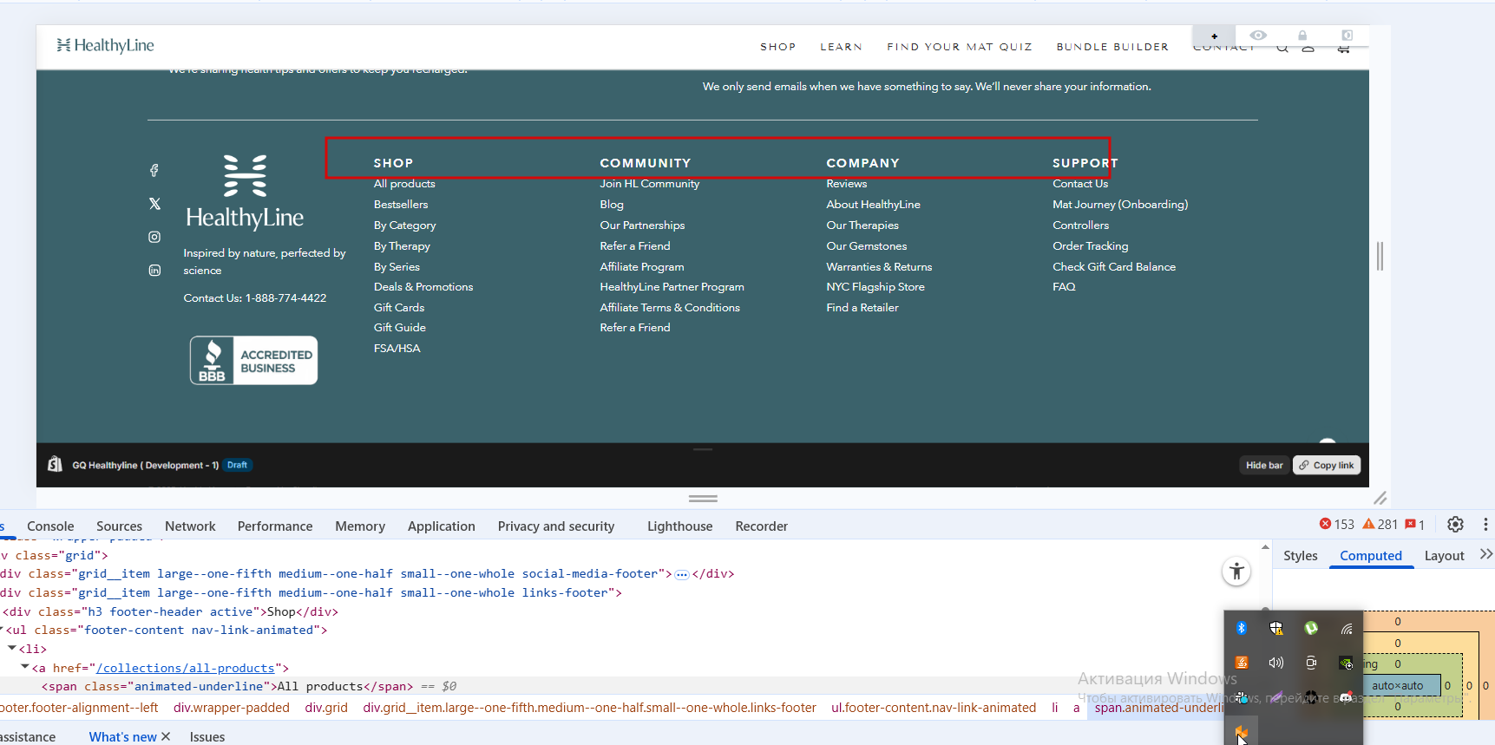
Task: Click the accessibility widget button
Action: pos(1236,571)
